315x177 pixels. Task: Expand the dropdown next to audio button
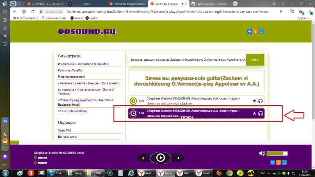tap(19, 4)
